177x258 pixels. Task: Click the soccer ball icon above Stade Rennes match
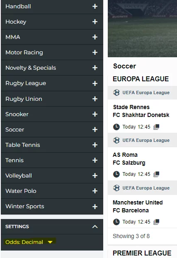pos(116,92)
